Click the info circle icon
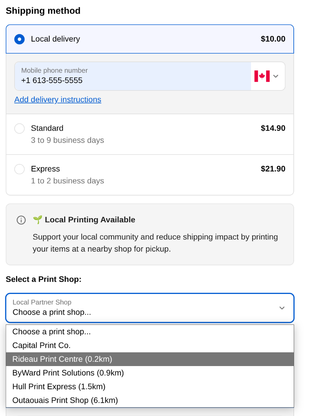The height and width of the screenshot is (416, 309). coord(21,220)
